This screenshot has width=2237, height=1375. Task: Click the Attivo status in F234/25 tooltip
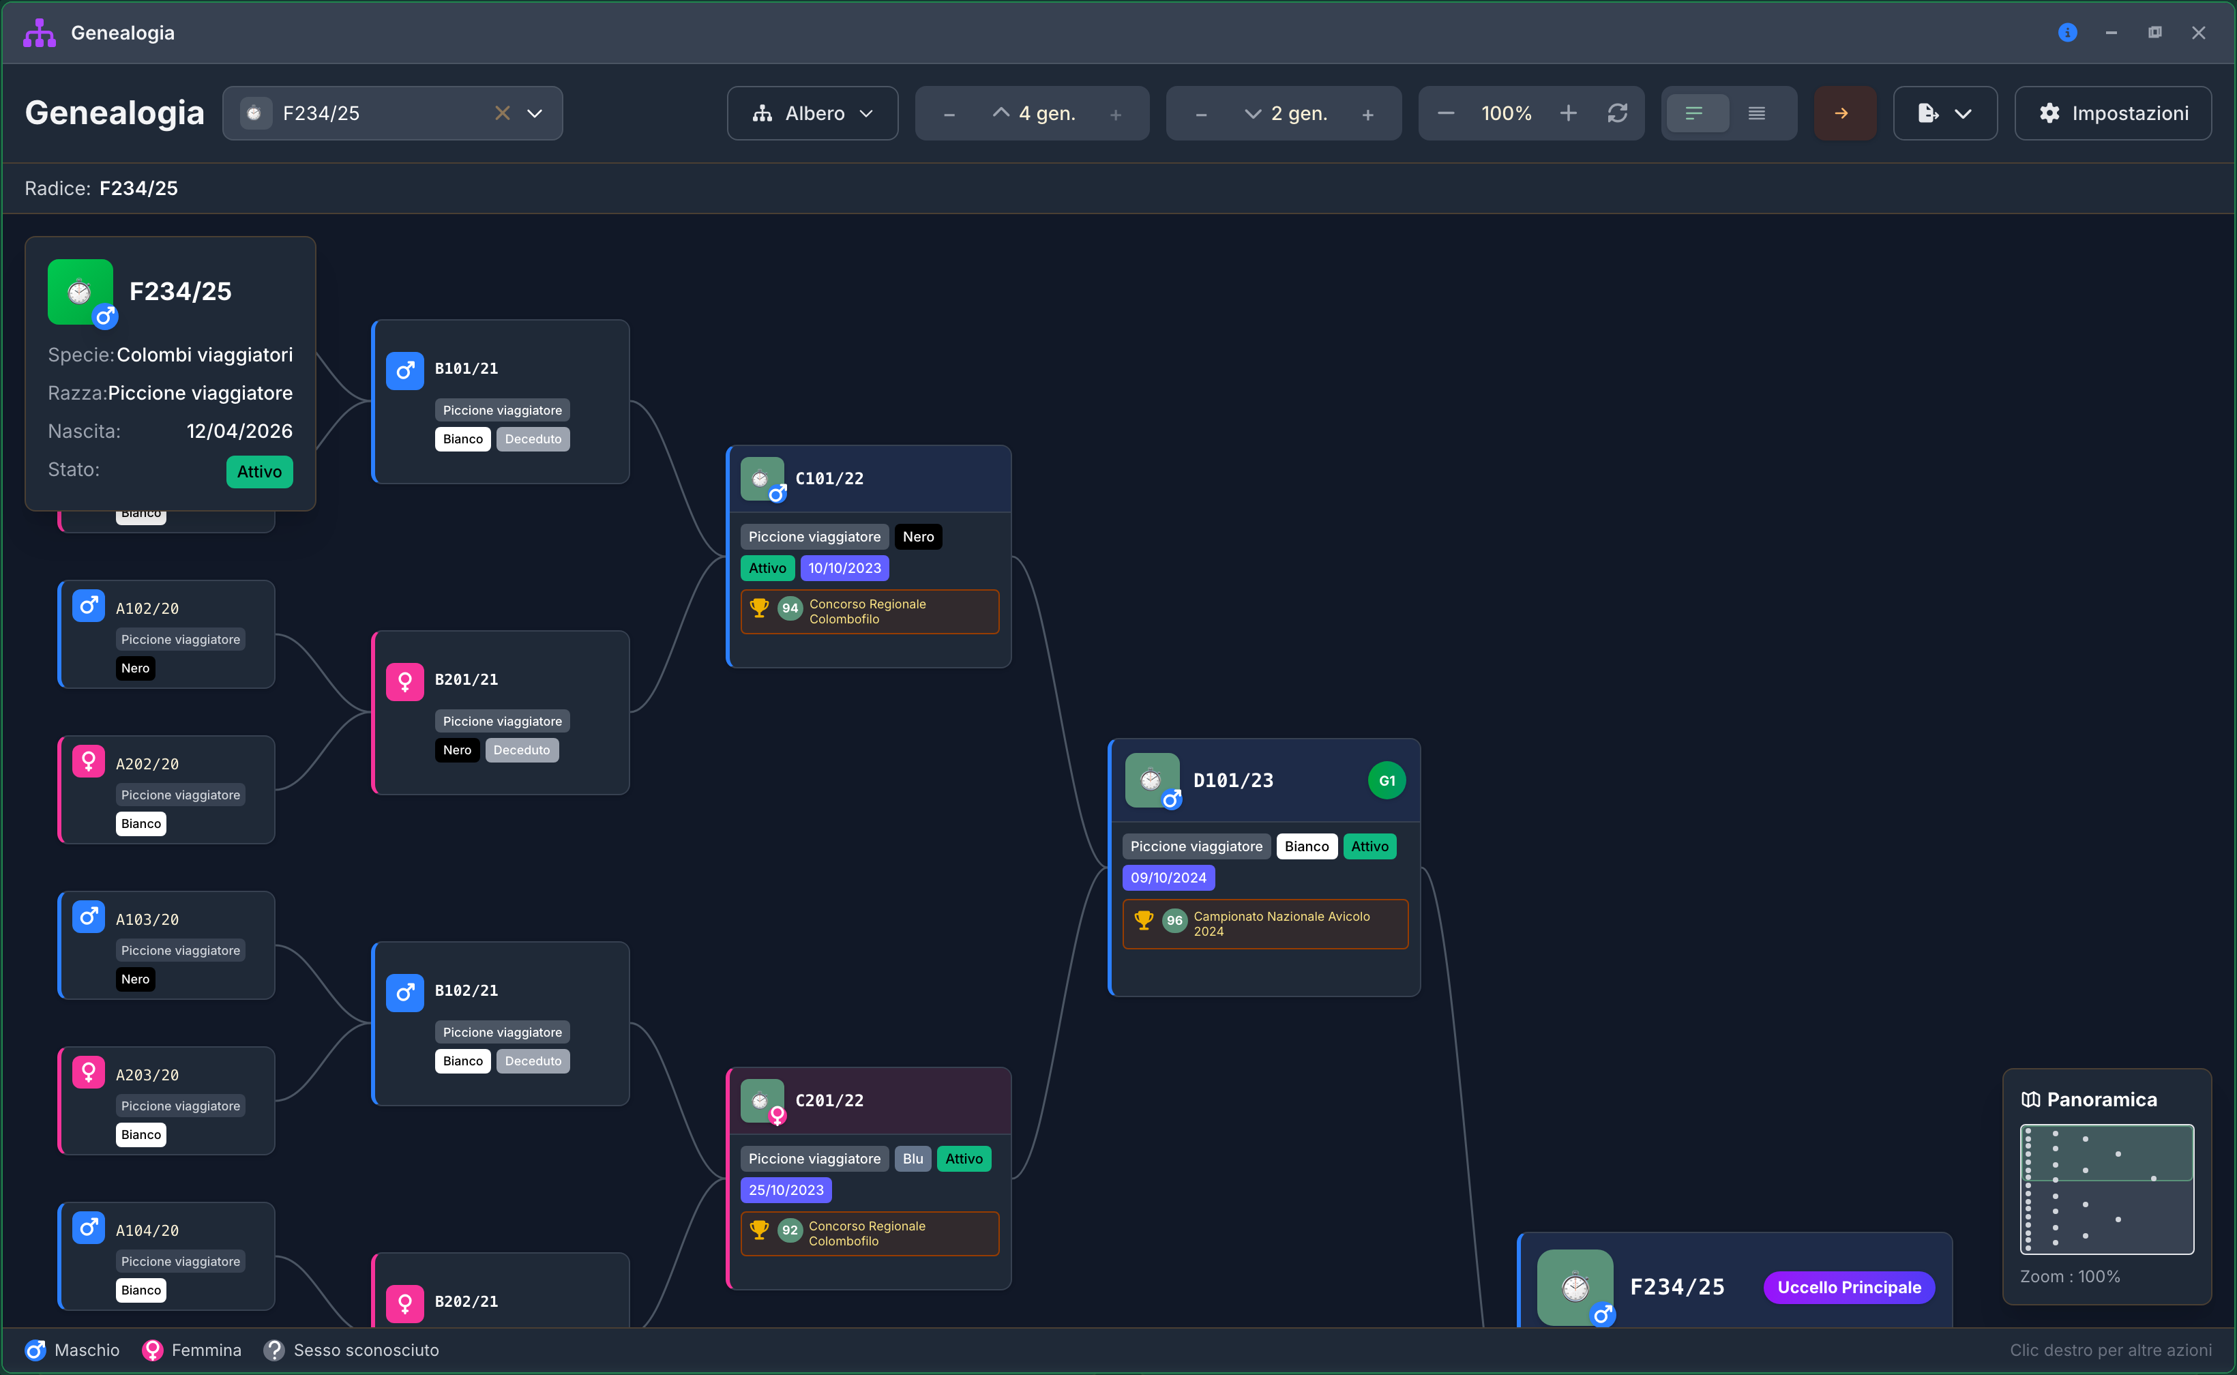tap(259, 472)
